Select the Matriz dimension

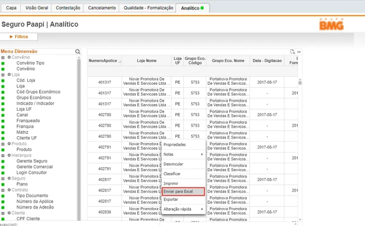pos(23,132)
